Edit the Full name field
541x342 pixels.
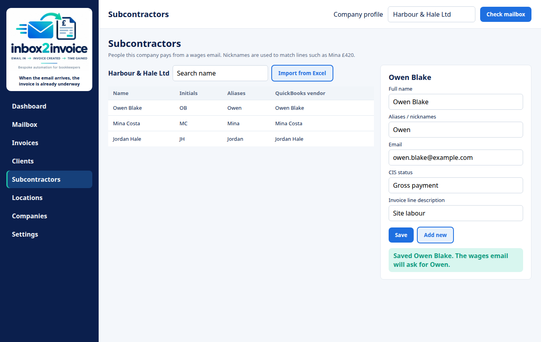pyautogui.click(x=456, y=102)
